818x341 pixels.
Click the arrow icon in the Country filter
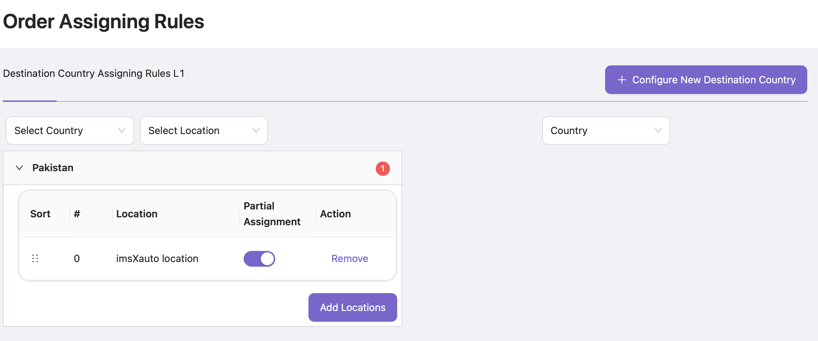point(658,130)
